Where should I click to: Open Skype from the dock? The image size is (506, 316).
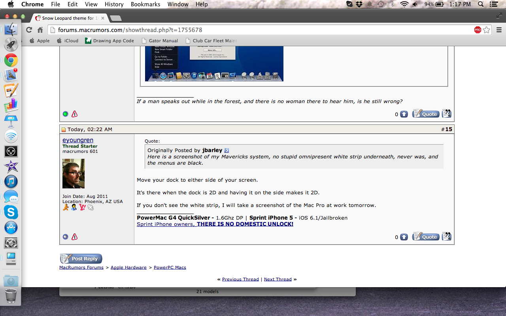11,212
